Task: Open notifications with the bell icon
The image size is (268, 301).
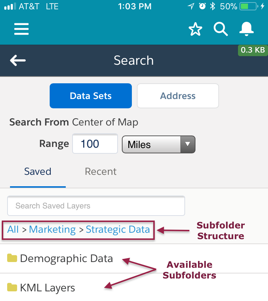Action: pos(247,29)
